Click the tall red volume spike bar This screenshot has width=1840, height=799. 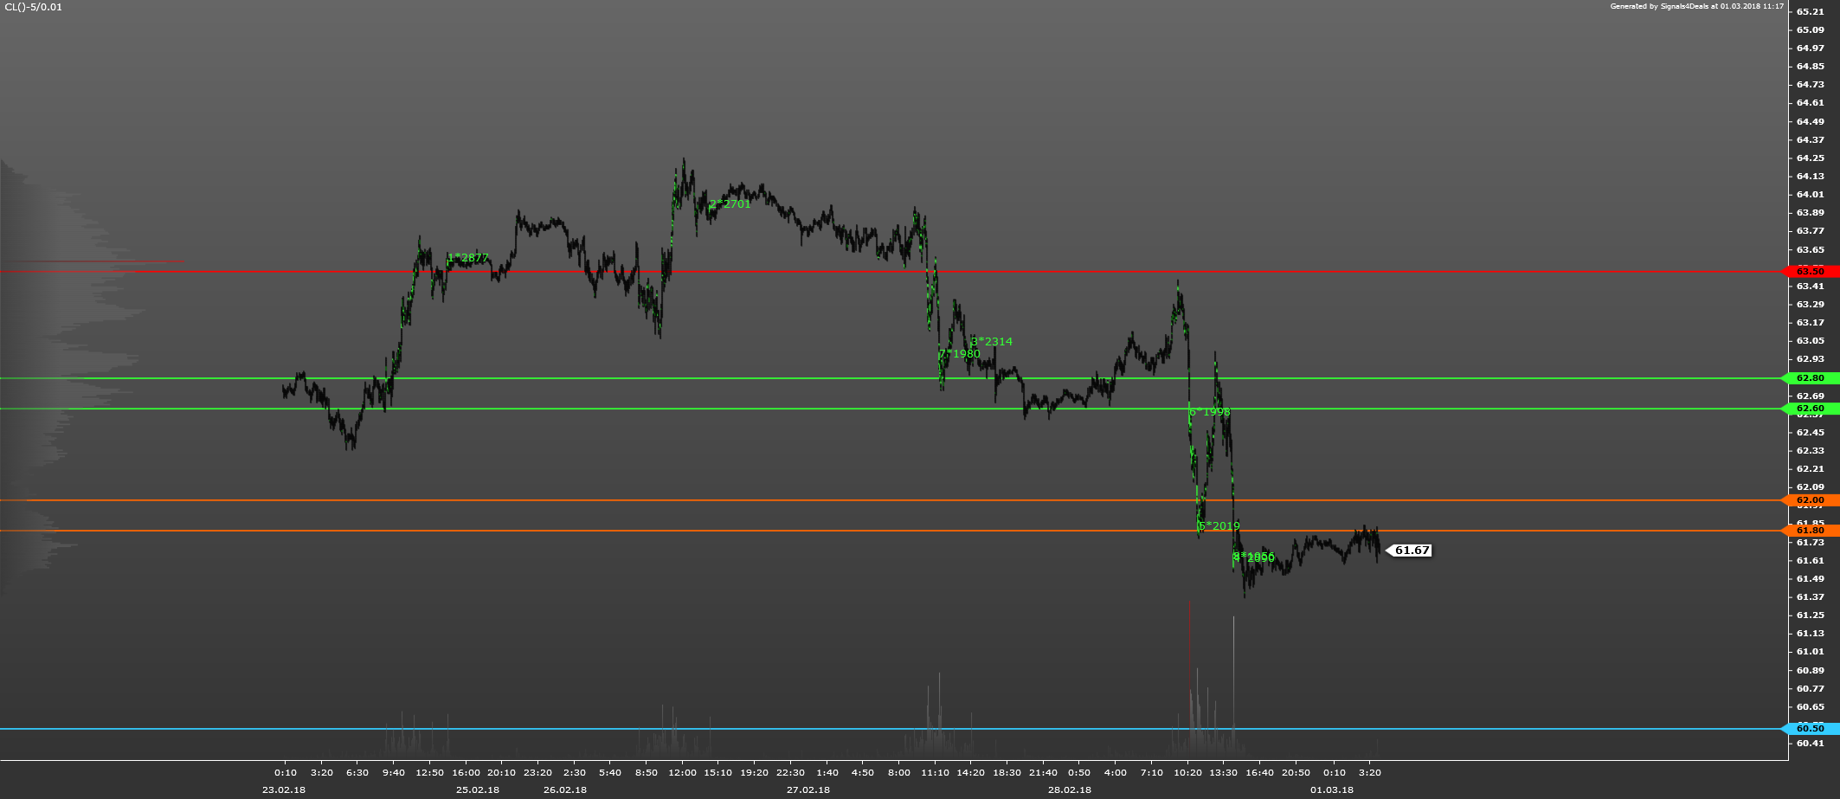1189,658
